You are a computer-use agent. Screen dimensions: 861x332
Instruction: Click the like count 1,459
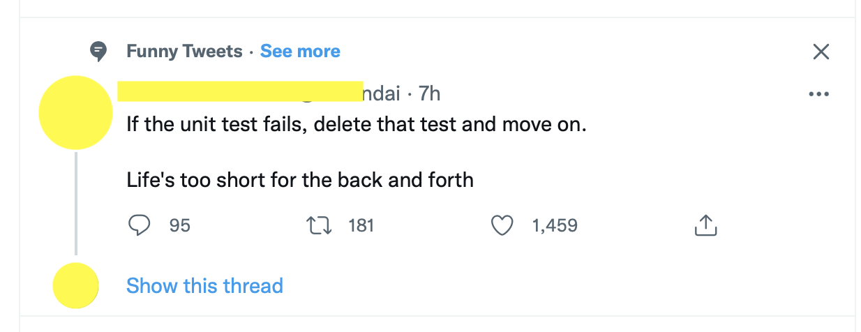point(555,225)
